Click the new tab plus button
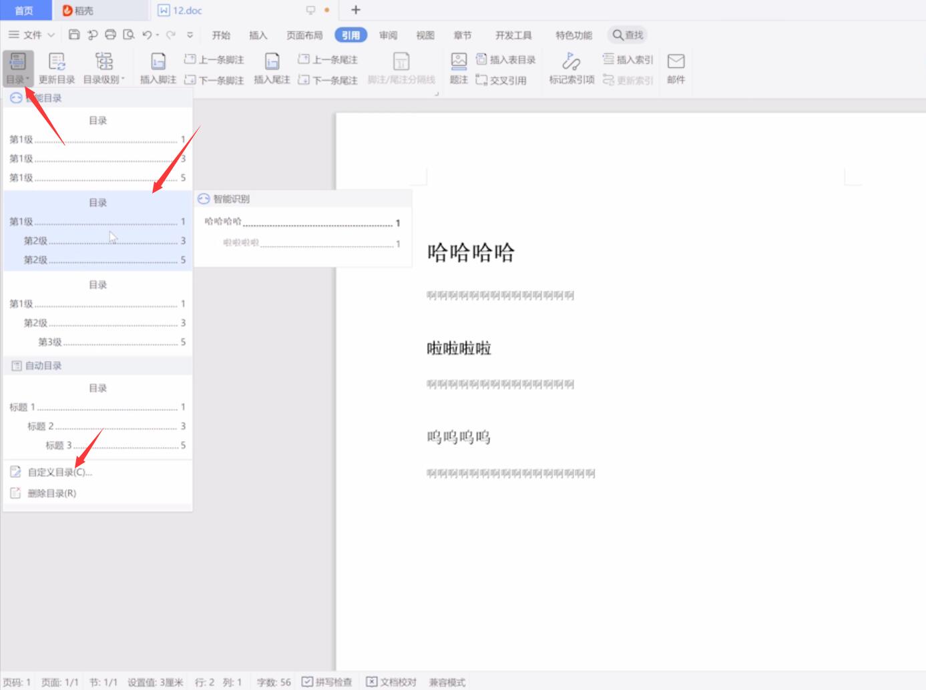This screenshot has width=926, height=690. coord(356,10)
